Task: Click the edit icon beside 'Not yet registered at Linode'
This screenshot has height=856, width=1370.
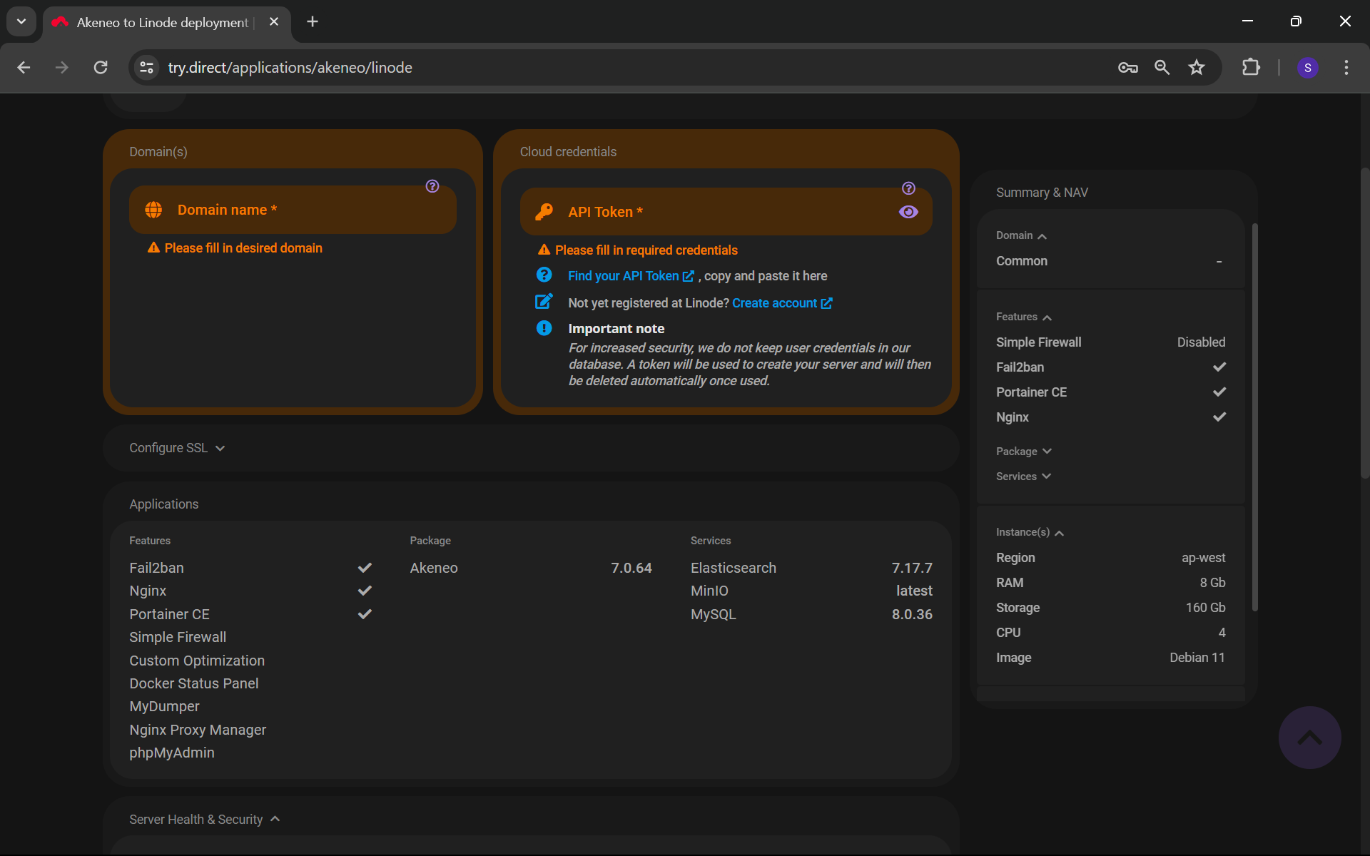Action: [x=544, y=302]
